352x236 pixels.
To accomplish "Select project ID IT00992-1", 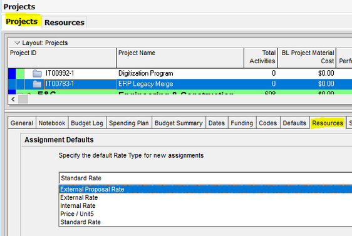I will coord(60,73).
